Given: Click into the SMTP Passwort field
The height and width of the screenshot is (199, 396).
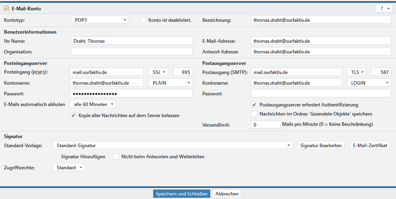Looking at the screenshot, I should pyautogui.click(x=321, y=93).
